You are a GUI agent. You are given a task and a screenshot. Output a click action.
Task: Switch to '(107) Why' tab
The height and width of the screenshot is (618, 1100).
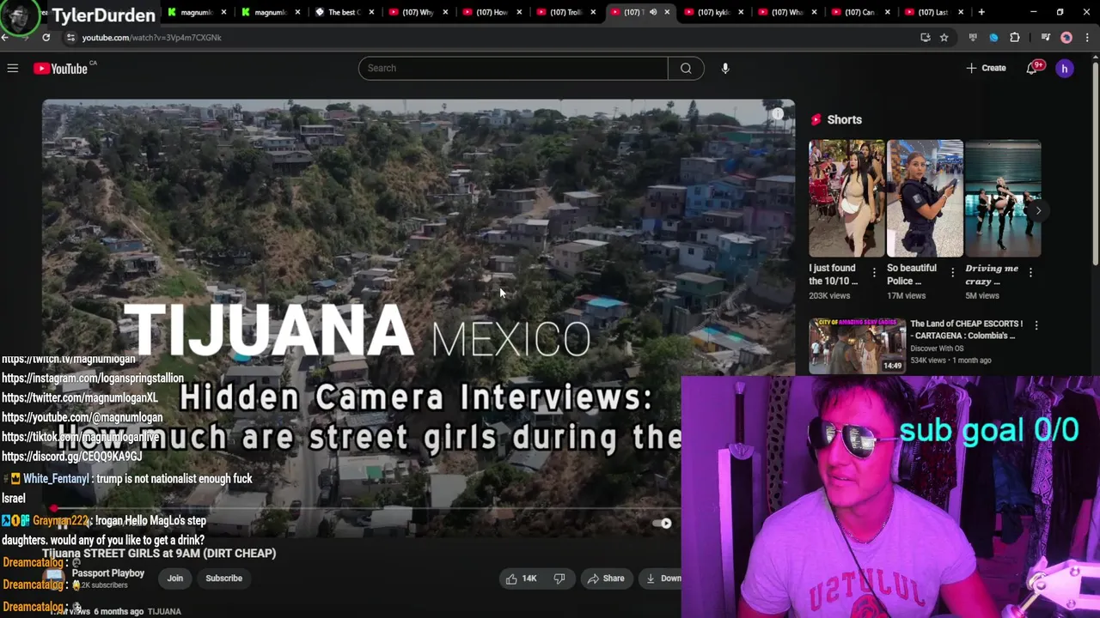click(x=418, y=12)
